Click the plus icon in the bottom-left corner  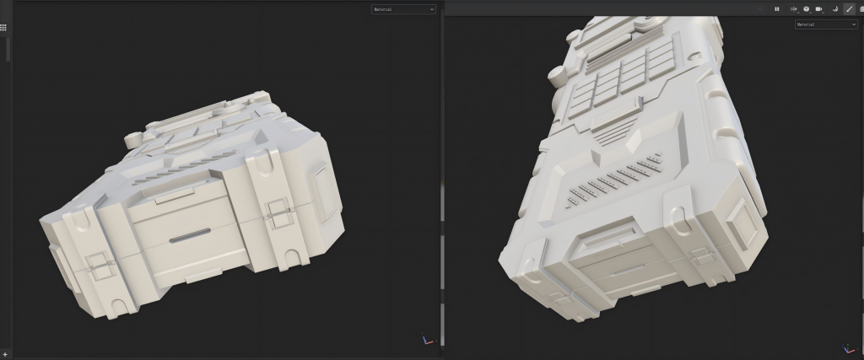click(x=4, y=355)
